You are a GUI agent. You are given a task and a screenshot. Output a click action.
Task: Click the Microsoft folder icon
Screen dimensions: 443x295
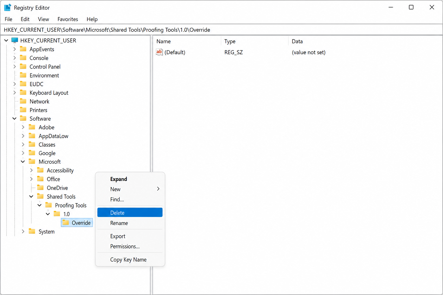pos(32,162)
